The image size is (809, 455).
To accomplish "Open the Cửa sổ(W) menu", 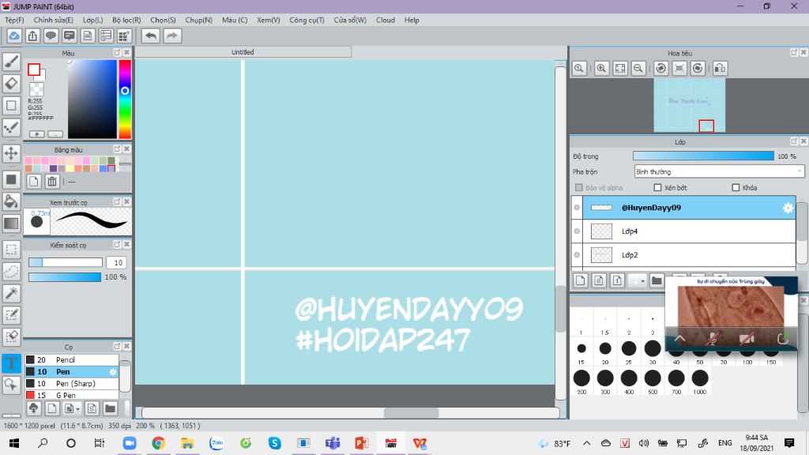I will click(x=350, y=20).
